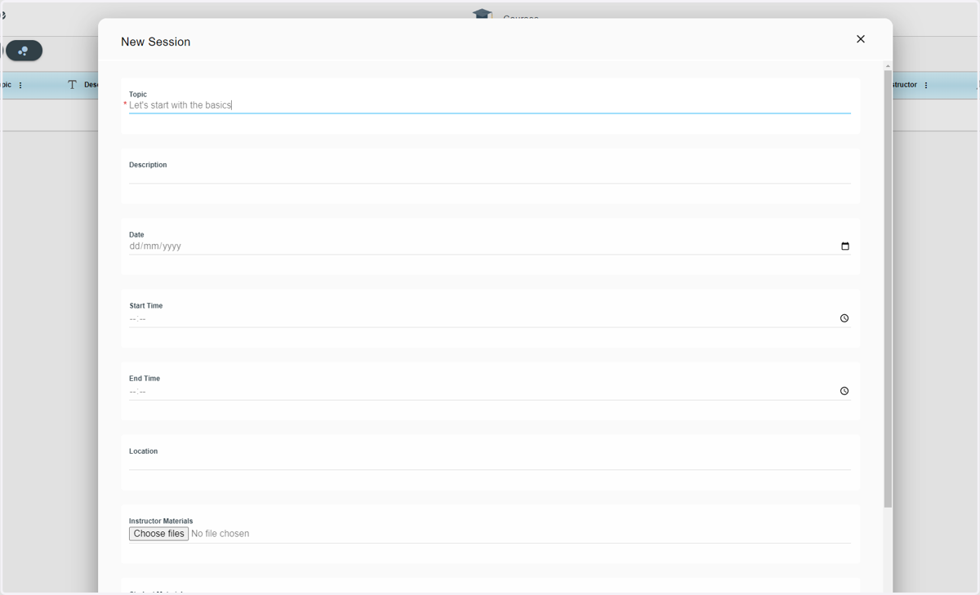Click the dark round toolbar button behind dialog

click(24, 51)
